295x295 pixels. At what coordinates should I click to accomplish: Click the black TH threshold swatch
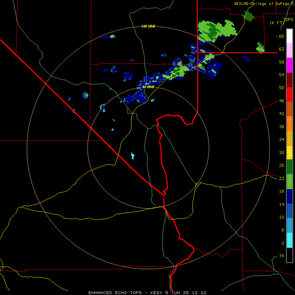pyautogui.click(x=289, y=255)
